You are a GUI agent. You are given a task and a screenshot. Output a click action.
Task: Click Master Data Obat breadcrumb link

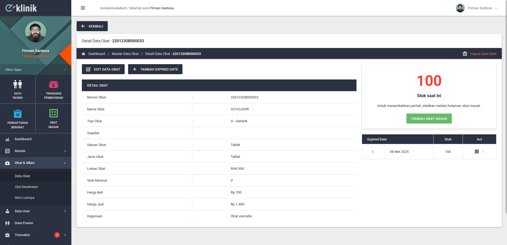click(x=125, y=54)
